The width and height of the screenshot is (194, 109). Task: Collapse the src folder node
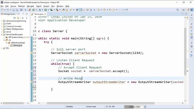[x=4, y=40]
